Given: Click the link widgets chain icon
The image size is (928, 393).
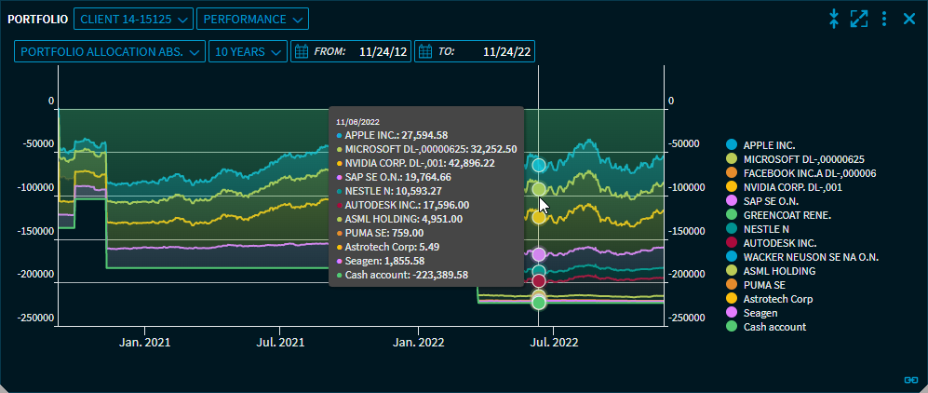Looking at the screenshot, I should click(911, 380).
